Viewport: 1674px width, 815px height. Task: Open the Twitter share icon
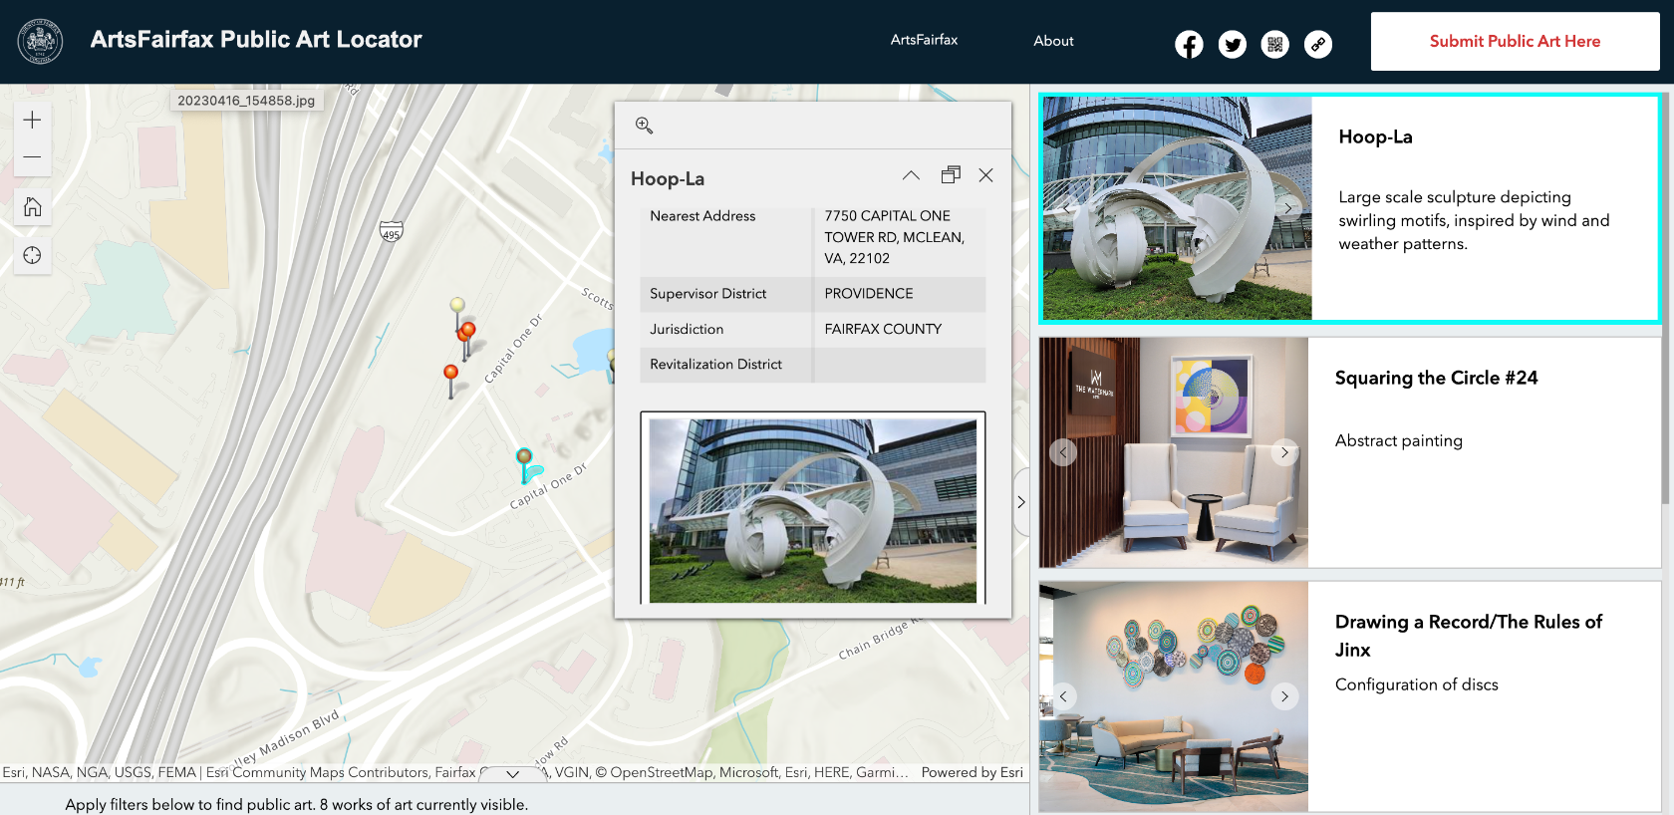1233,44
